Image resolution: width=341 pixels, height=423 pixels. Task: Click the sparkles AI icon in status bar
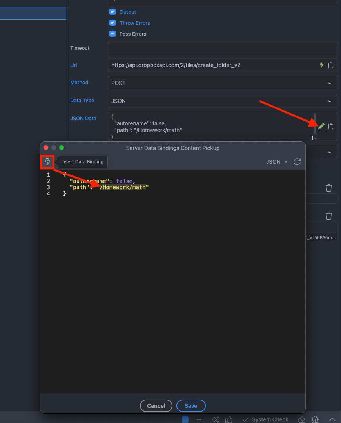[216, 419]
